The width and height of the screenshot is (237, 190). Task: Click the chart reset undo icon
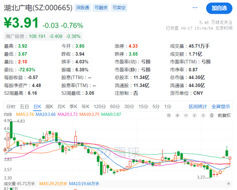pos(169,116)
